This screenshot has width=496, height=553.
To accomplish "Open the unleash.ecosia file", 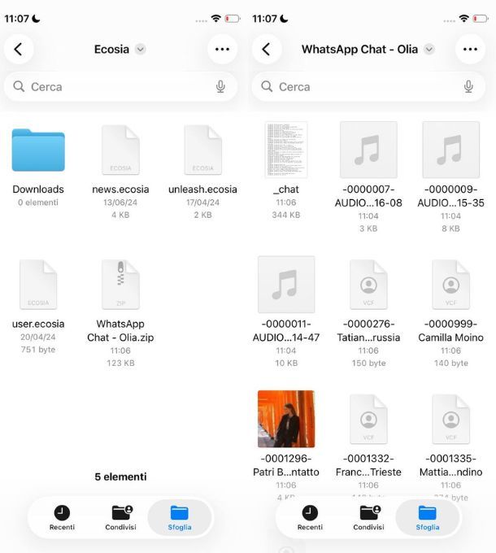I will pyautogui.click(x=203, y=150).
